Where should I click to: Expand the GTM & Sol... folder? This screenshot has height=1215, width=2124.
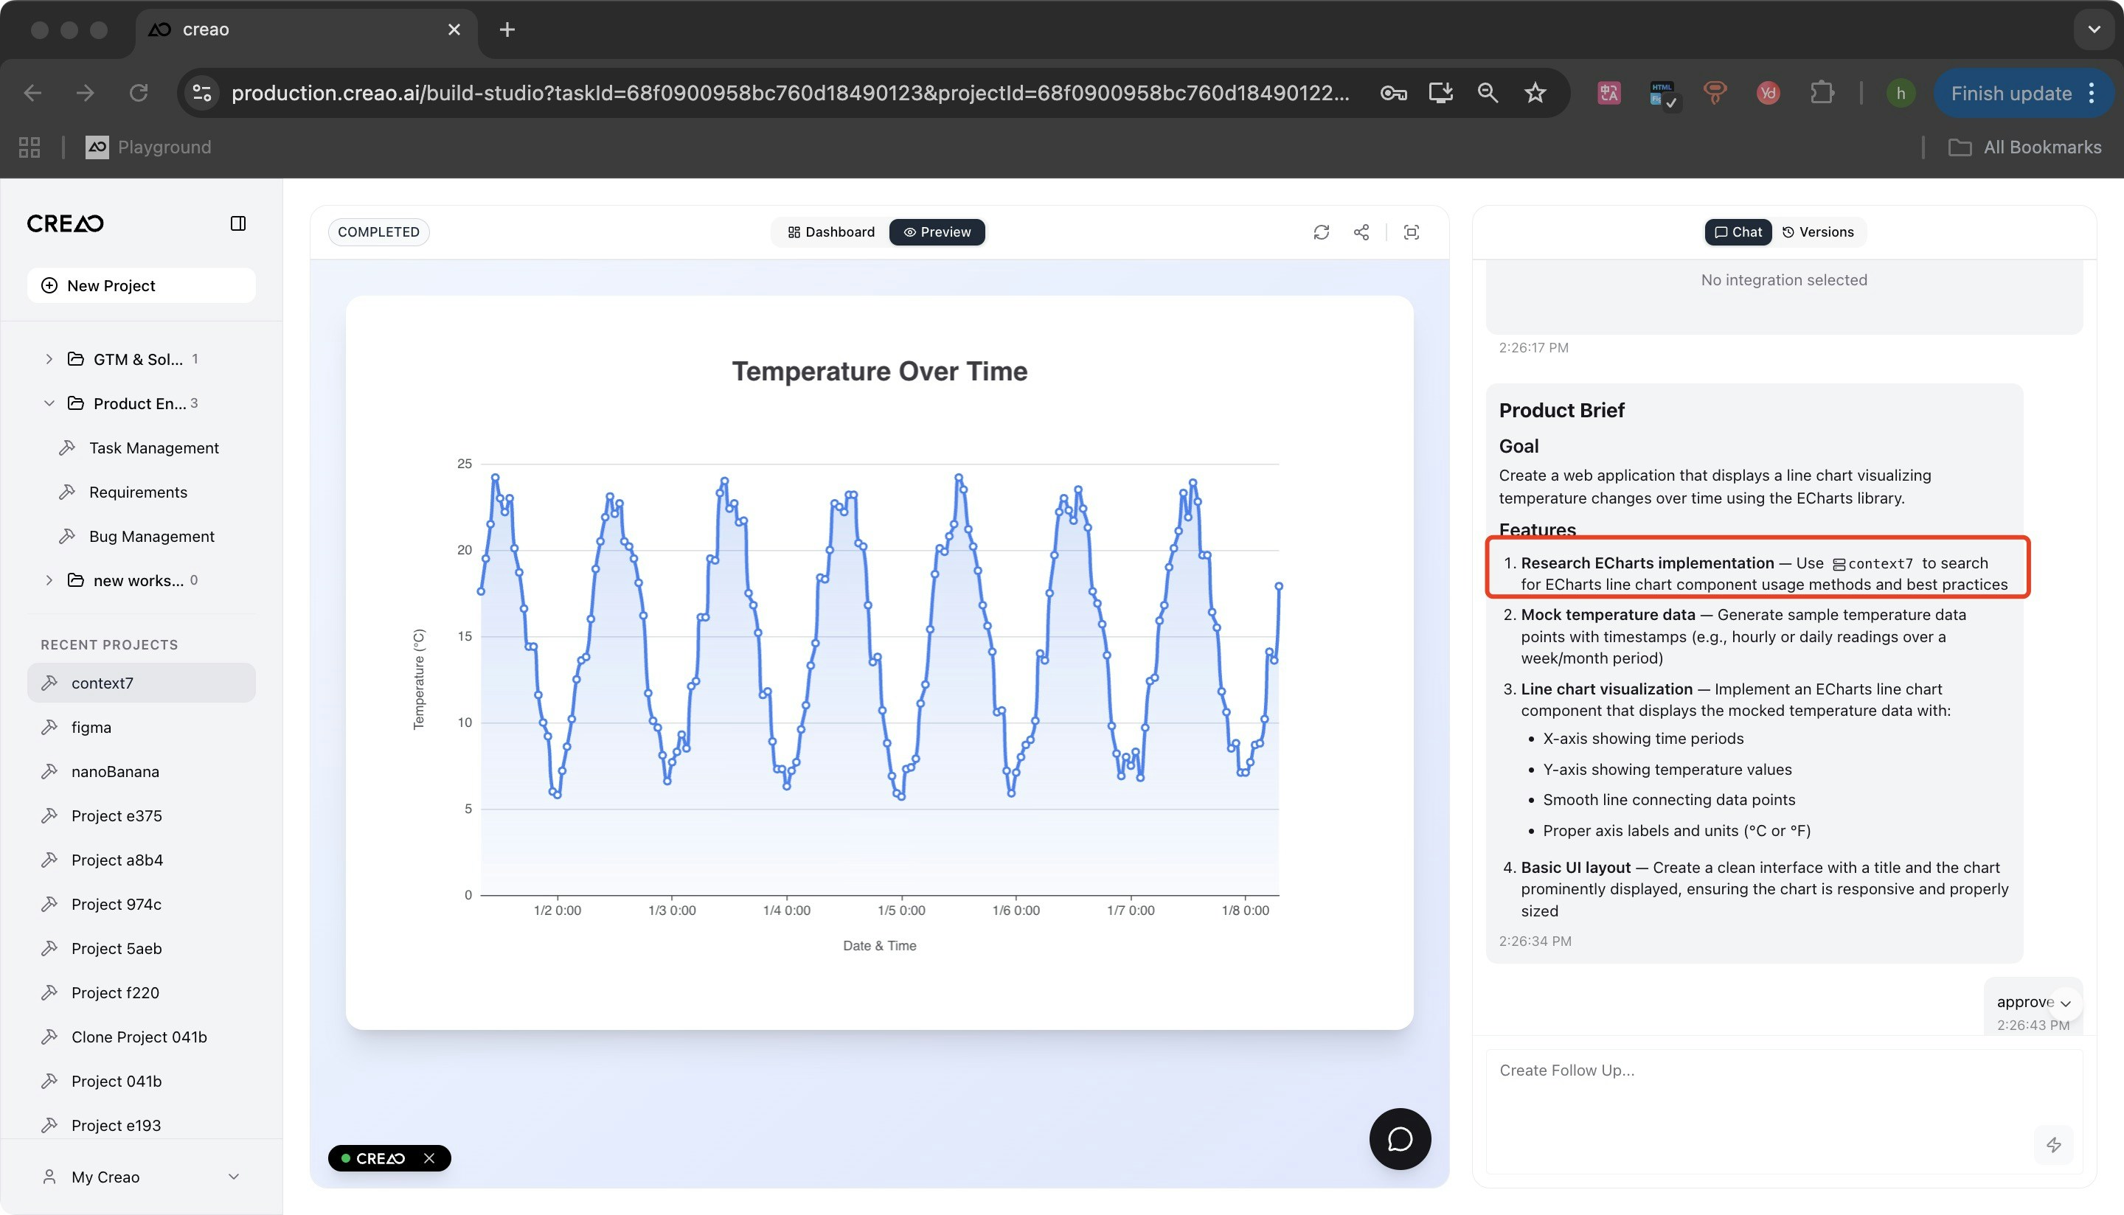pos(49,359)
